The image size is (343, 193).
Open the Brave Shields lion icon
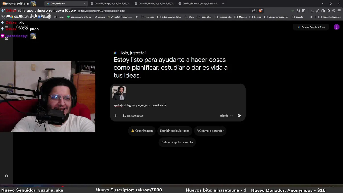click(x=260, y=11)
